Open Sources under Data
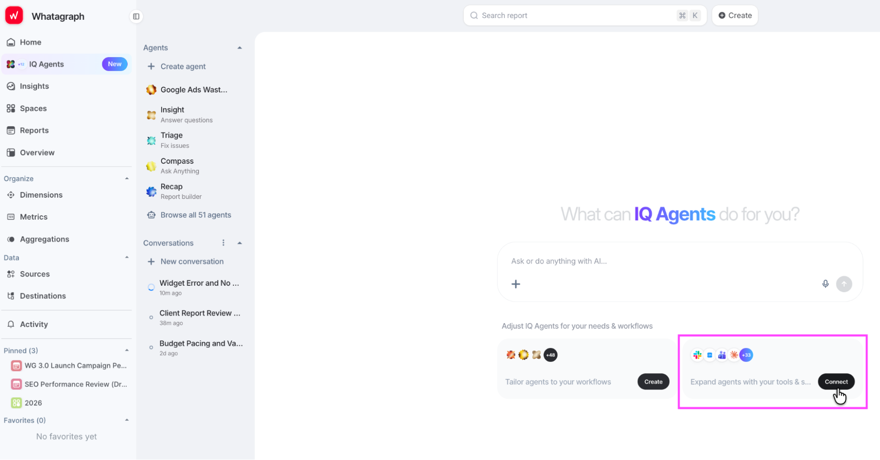The image size is (880, 460). click(67, 274)
